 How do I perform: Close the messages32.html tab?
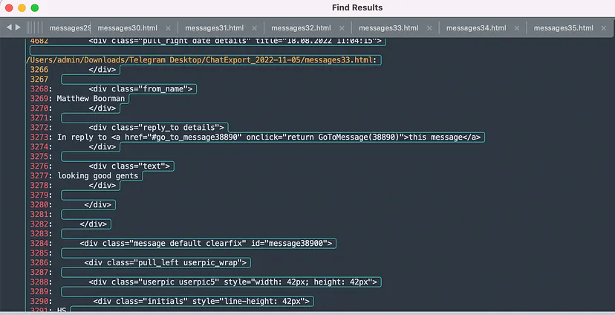click(x=342, y=28)
